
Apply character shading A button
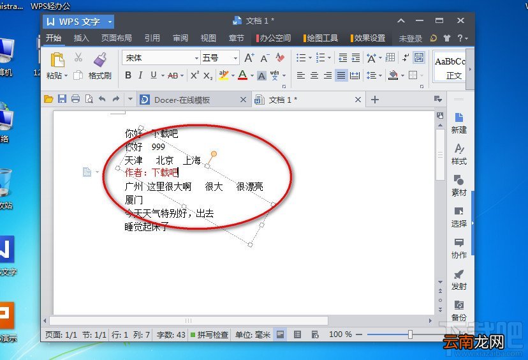261,76
